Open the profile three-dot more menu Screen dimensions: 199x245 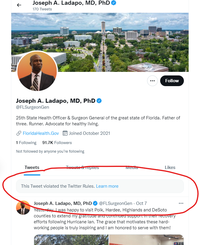(152, 81)
